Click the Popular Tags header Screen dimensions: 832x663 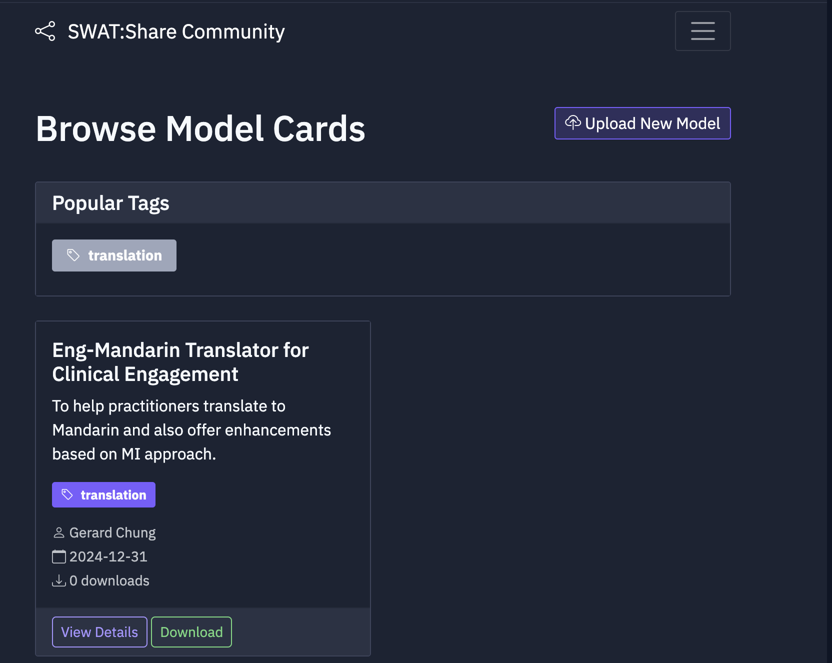(x=383, y=203)
